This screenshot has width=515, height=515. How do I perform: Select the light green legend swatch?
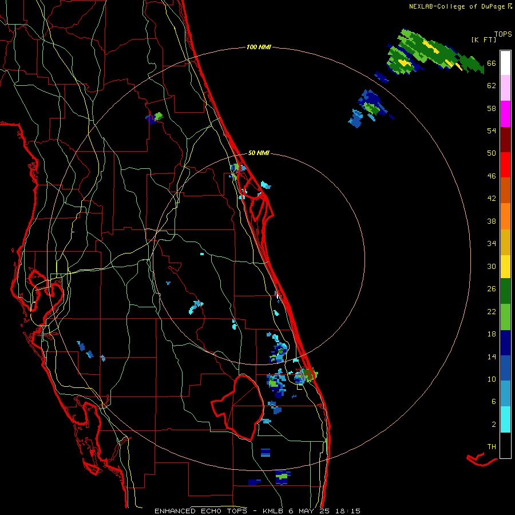[505, 317]
